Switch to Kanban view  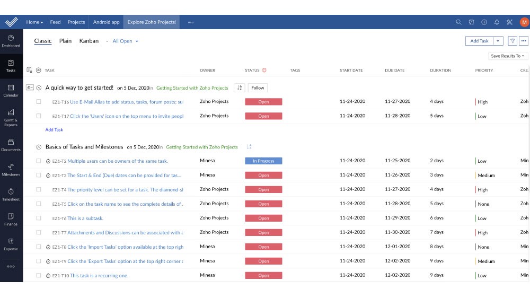pyautogui.click(x=89, y=41)
